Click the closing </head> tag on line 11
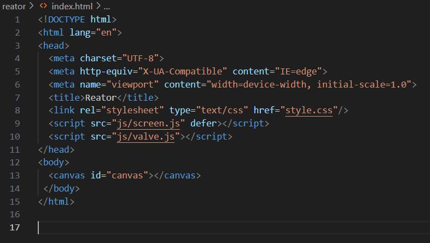Screen dimensions: 430x243 [x=56, y=150]
